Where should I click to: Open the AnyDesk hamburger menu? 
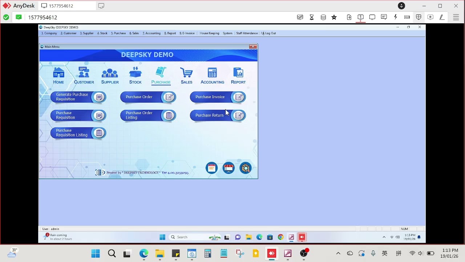(456, 17)
